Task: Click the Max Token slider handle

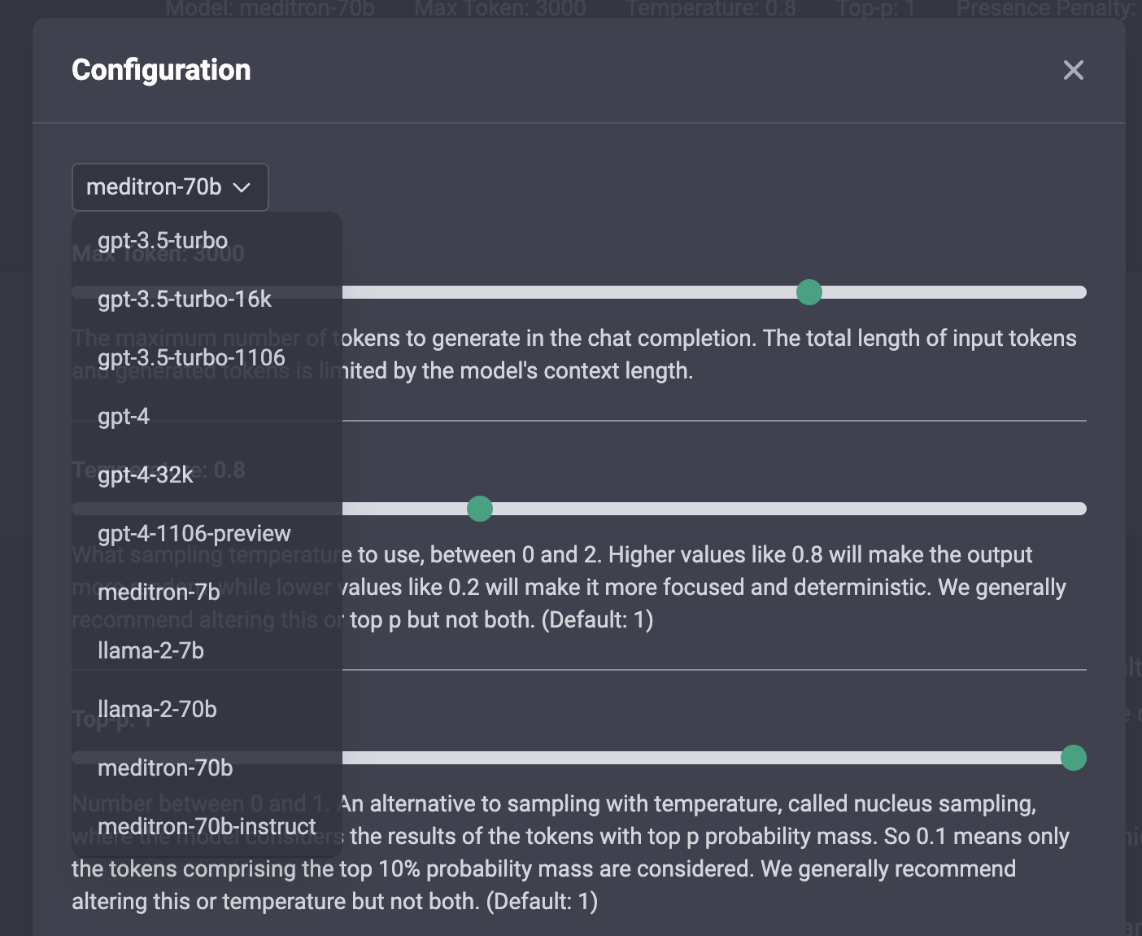Action: (809, 292)
